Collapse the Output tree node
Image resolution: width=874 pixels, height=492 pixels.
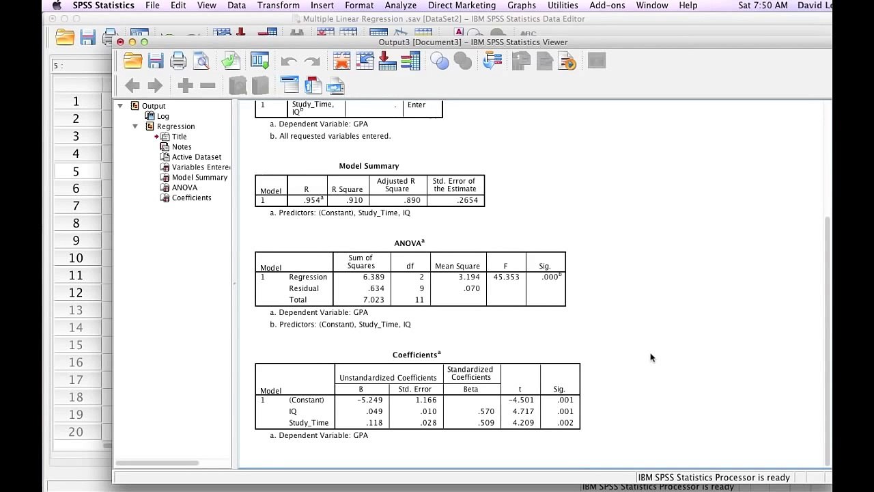coord(120,106)
